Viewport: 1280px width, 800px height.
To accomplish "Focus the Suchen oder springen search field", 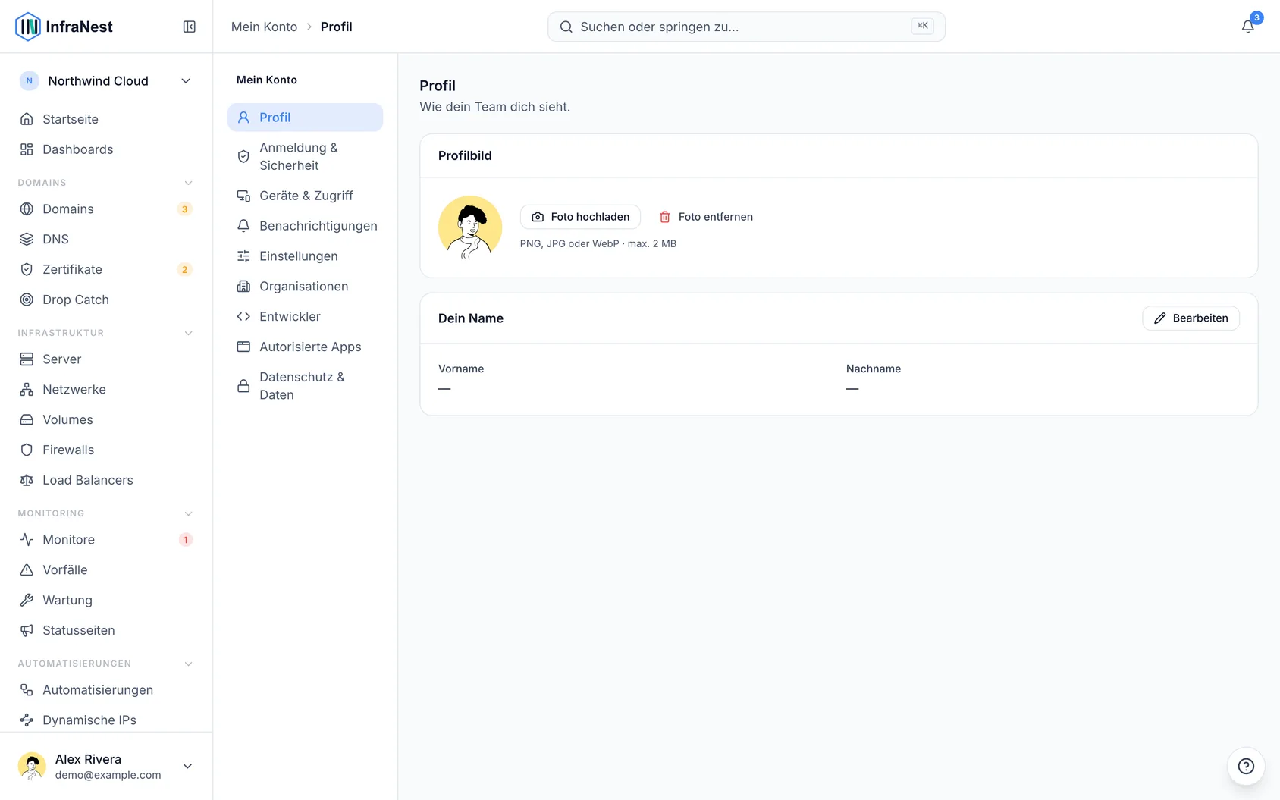I will click(x=746, y=27).
